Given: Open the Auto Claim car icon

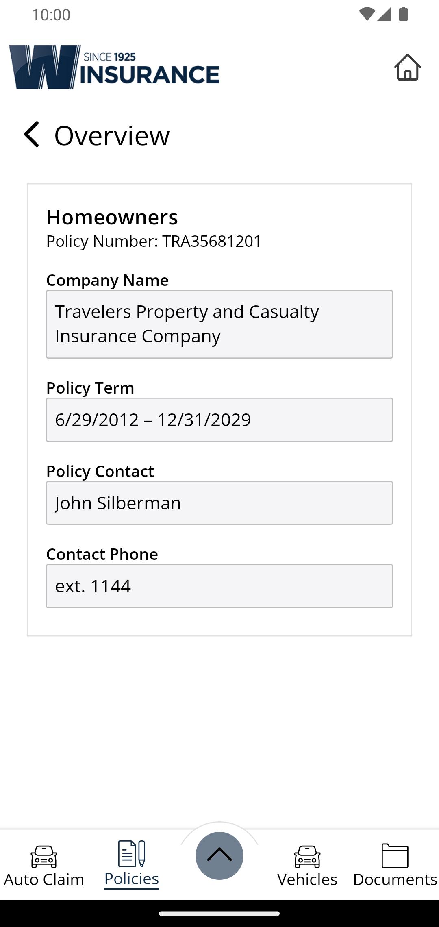Looking at the screenshot, I should pyautogui.click(x=44, y=856).
